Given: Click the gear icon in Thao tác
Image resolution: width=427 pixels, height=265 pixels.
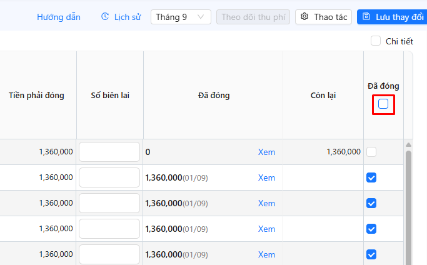Looking at the screenshot, I should pyautogui.click(x=304, y=17).
